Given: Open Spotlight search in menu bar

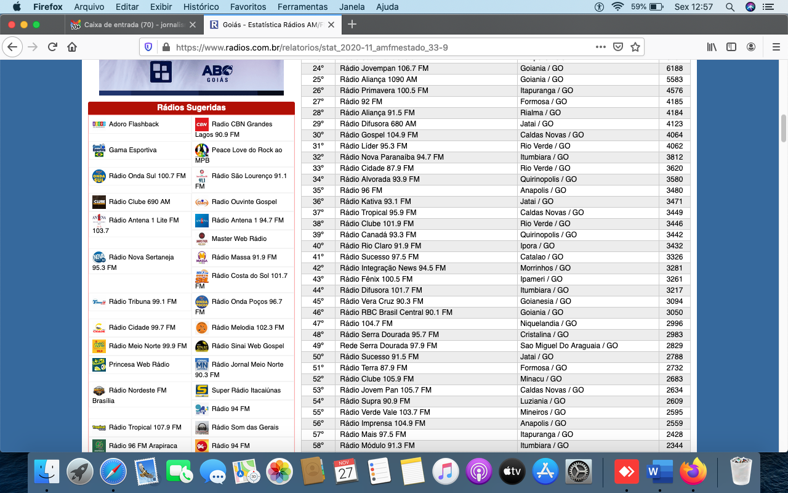Looking at the screenshot, I should 730,7.
